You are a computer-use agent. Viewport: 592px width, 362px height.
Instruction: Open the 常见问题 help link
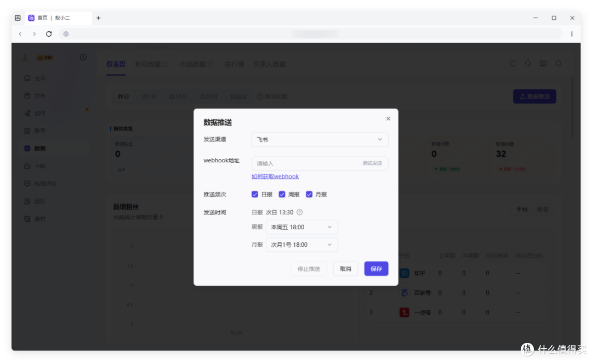pos(272,97)
